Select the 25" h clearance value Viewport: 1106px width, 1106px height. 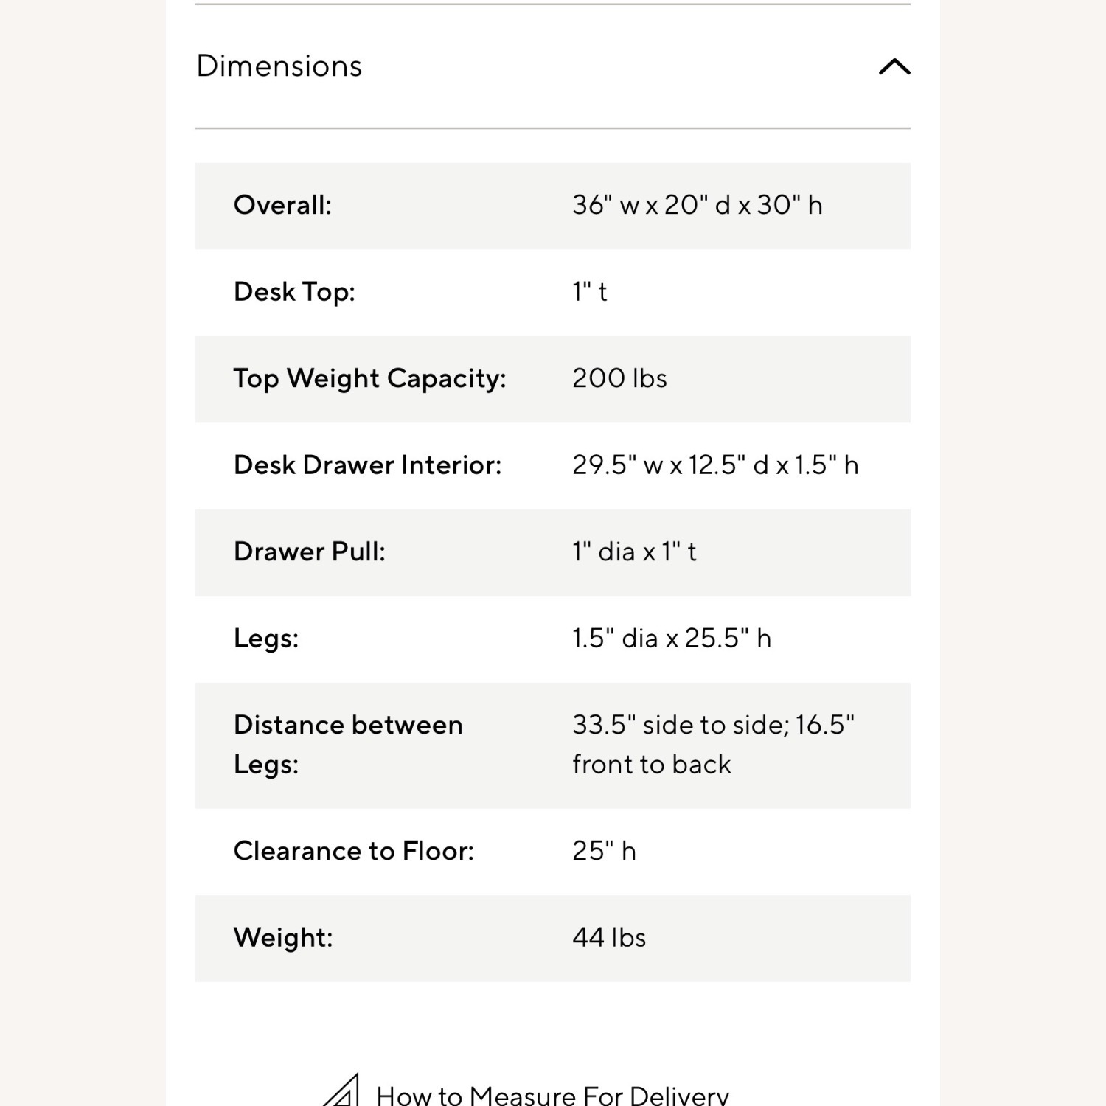pyautogui.click(x=604, y=851)
